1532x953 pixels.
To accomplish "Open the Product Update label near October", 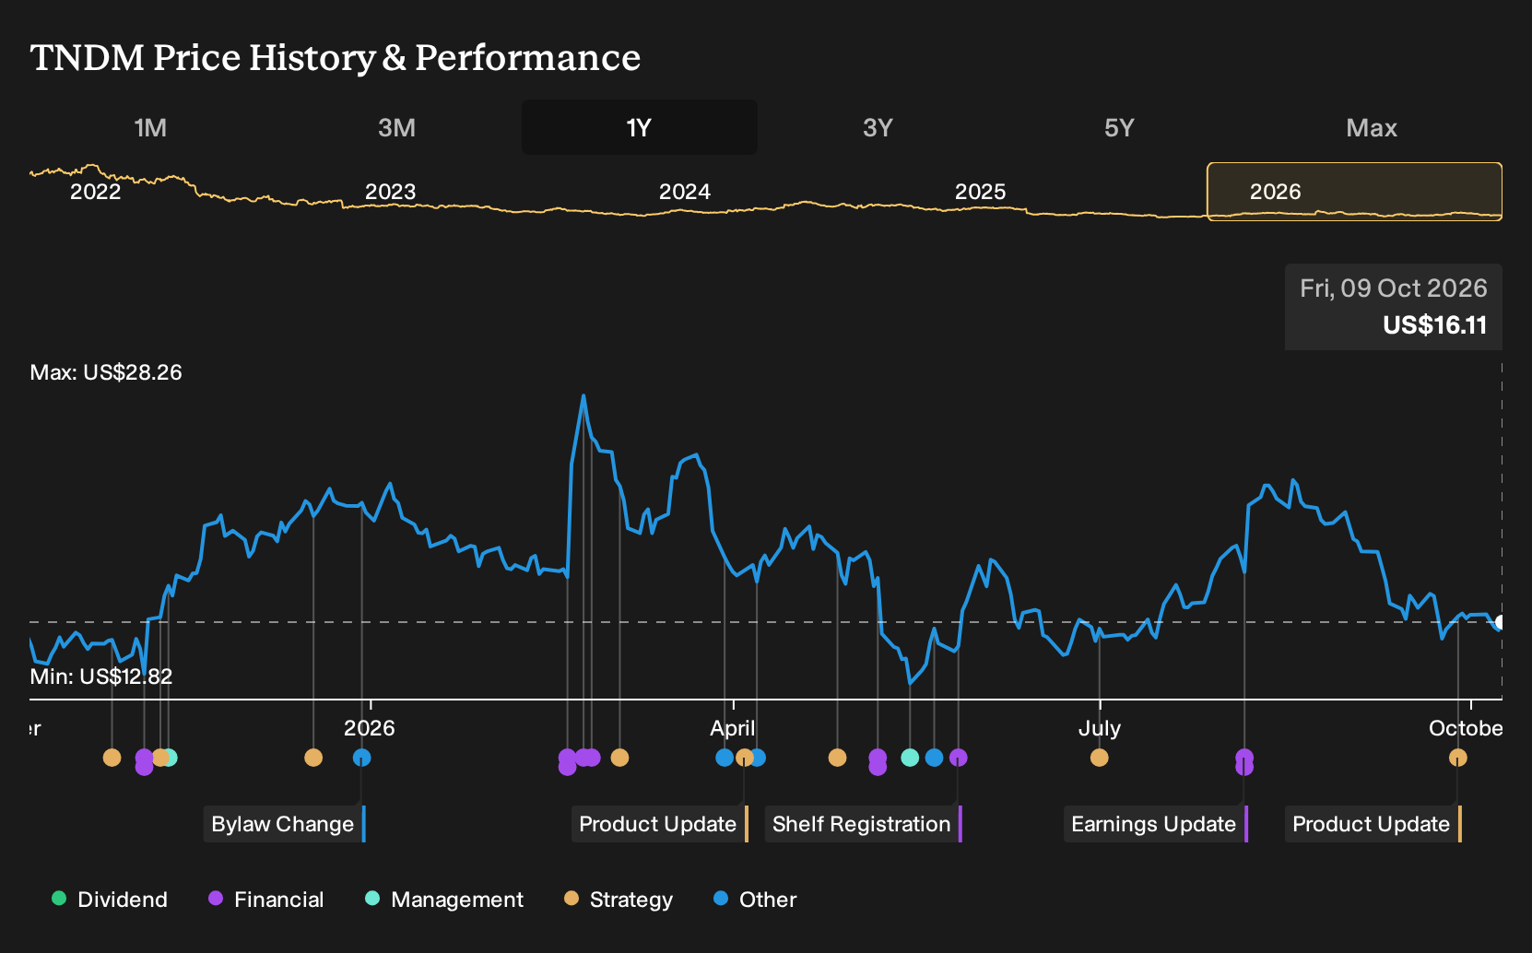I will pos(1373,824).
